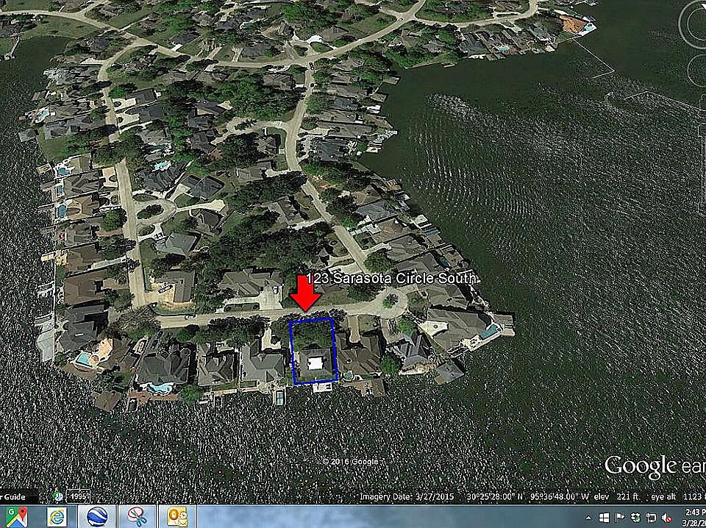This screenshot has height=528, width=706.
Task: Click the muted volume speaker icon
Action: click(x=667, y=517)
